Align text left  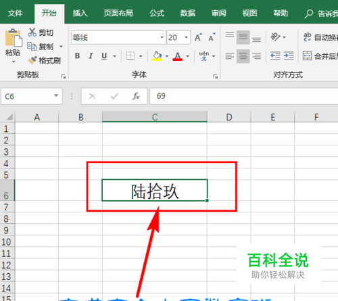tap(230, 55)
